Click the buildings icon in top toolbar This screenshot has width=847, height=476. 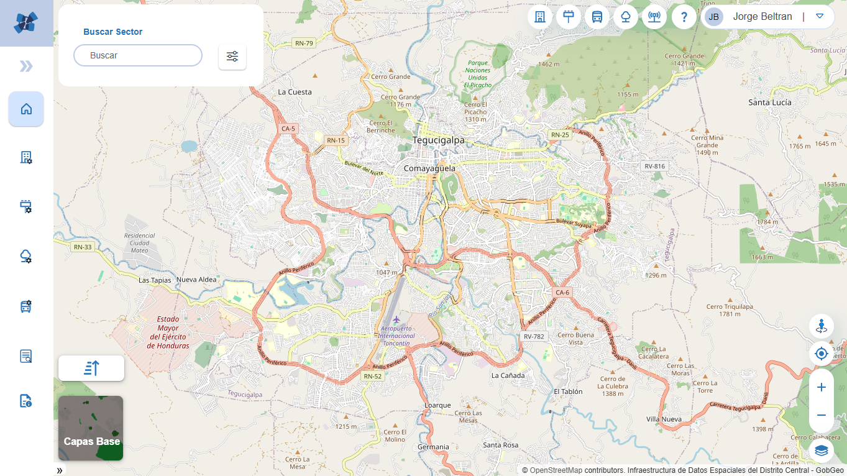[540, 17]
